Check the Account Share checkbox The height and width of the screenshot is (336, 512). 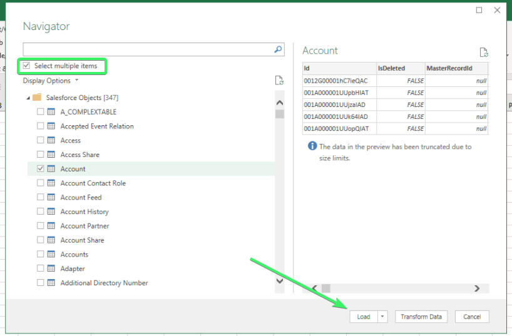(41, 240)
